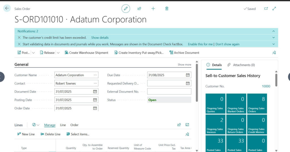Click the Show details link

tap(100, 38)
